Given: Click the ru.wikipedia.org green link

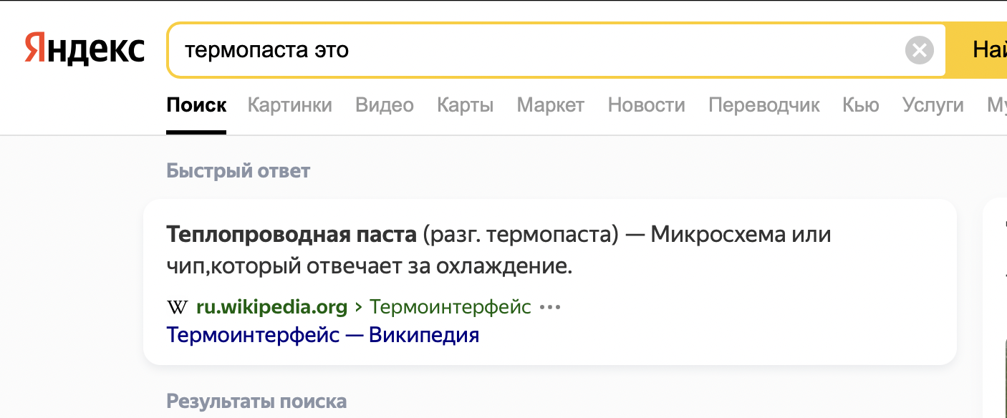Looking at the screenshot, I should tap(271, 308).
